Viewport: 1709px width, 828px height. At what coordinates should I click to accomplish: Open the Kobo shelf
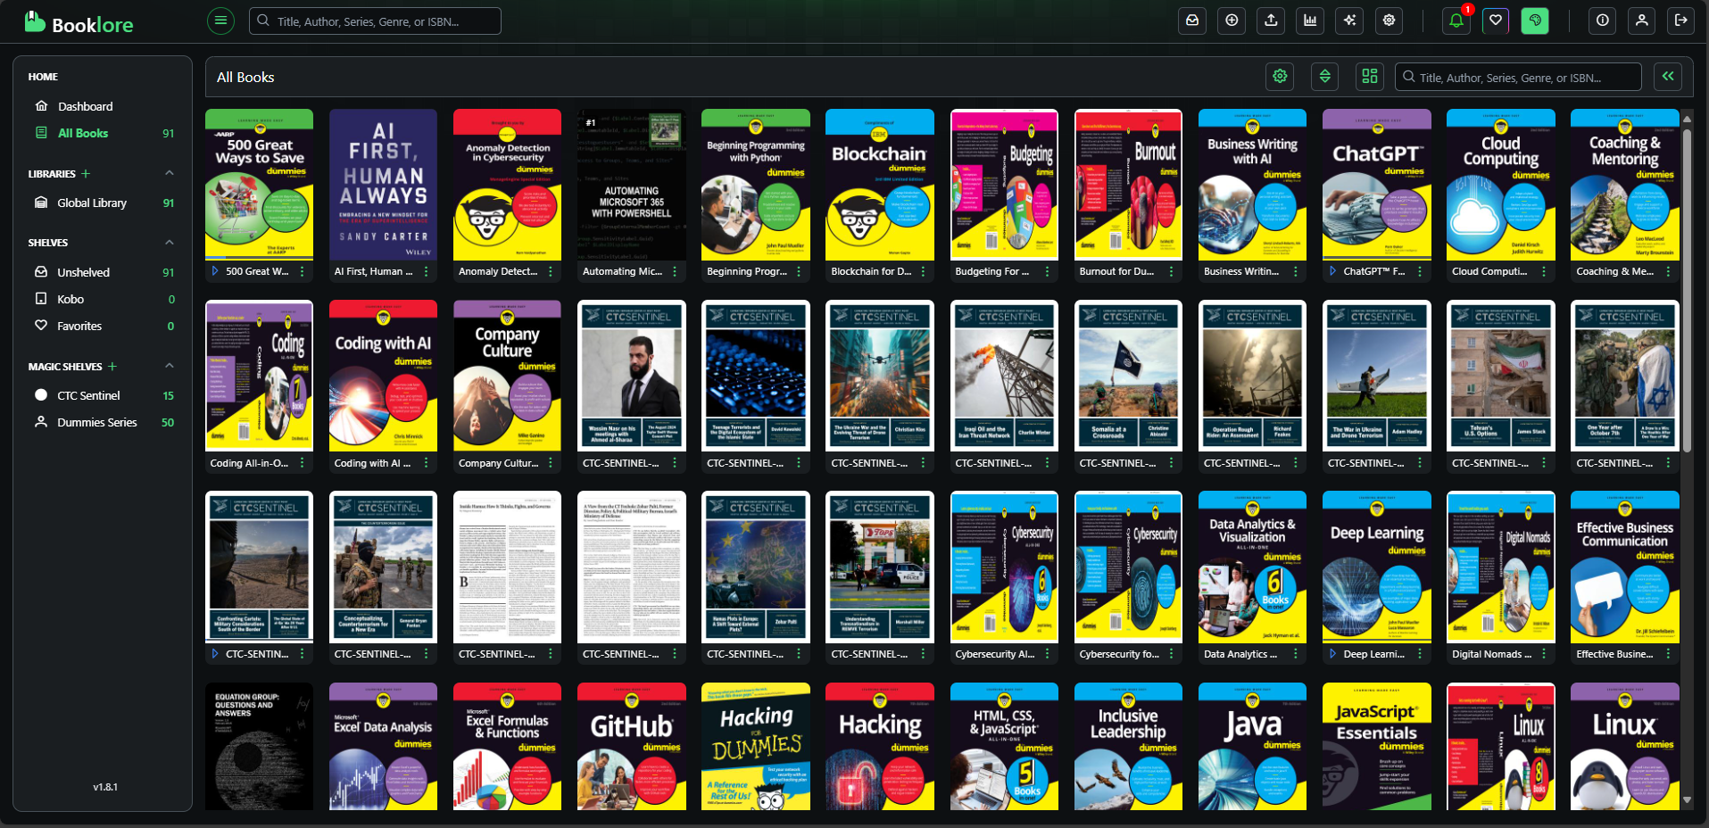click(71, 299)
